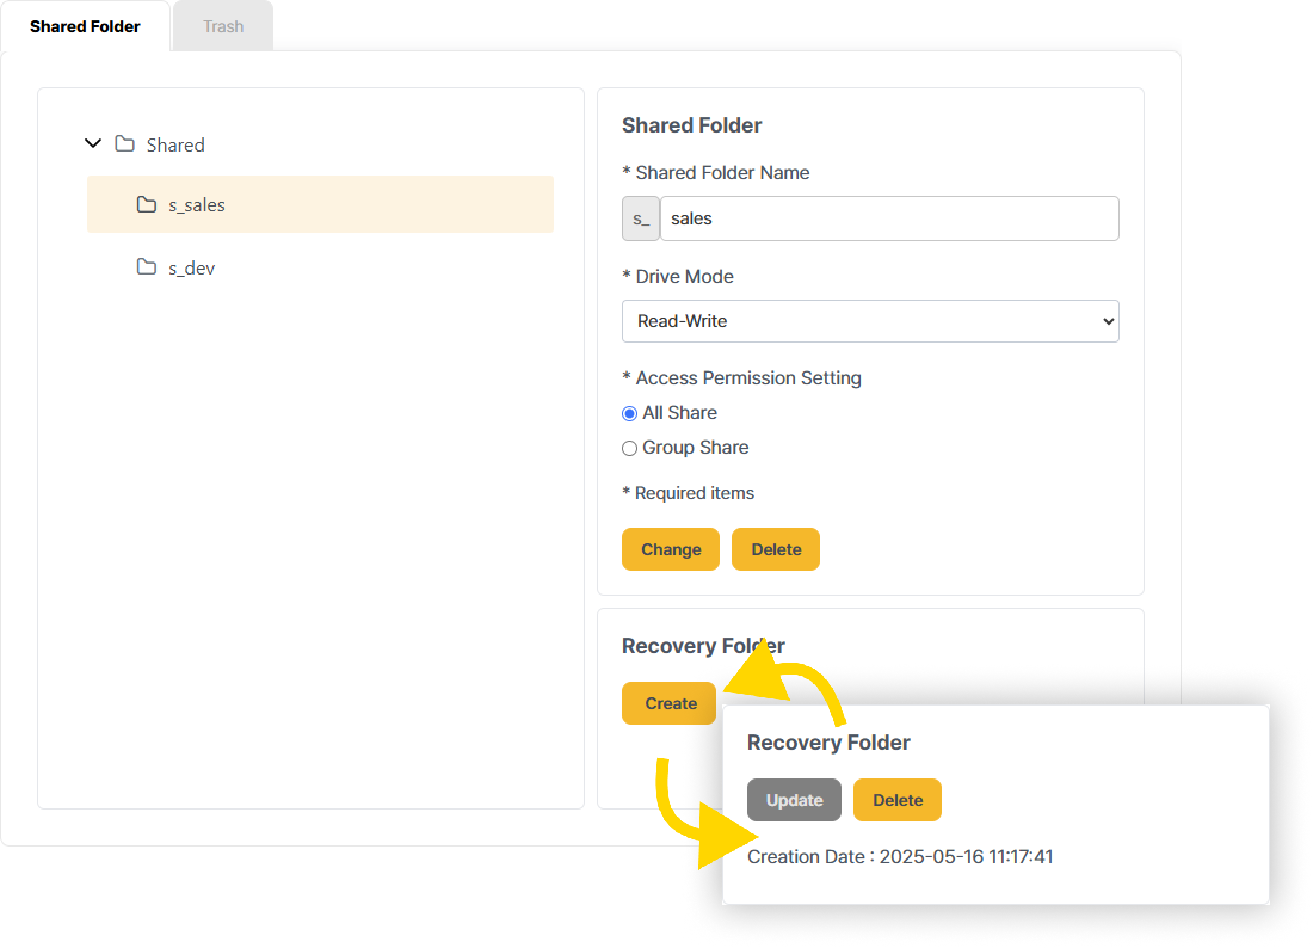Select s_sales in folder tree

coord(197,205)
